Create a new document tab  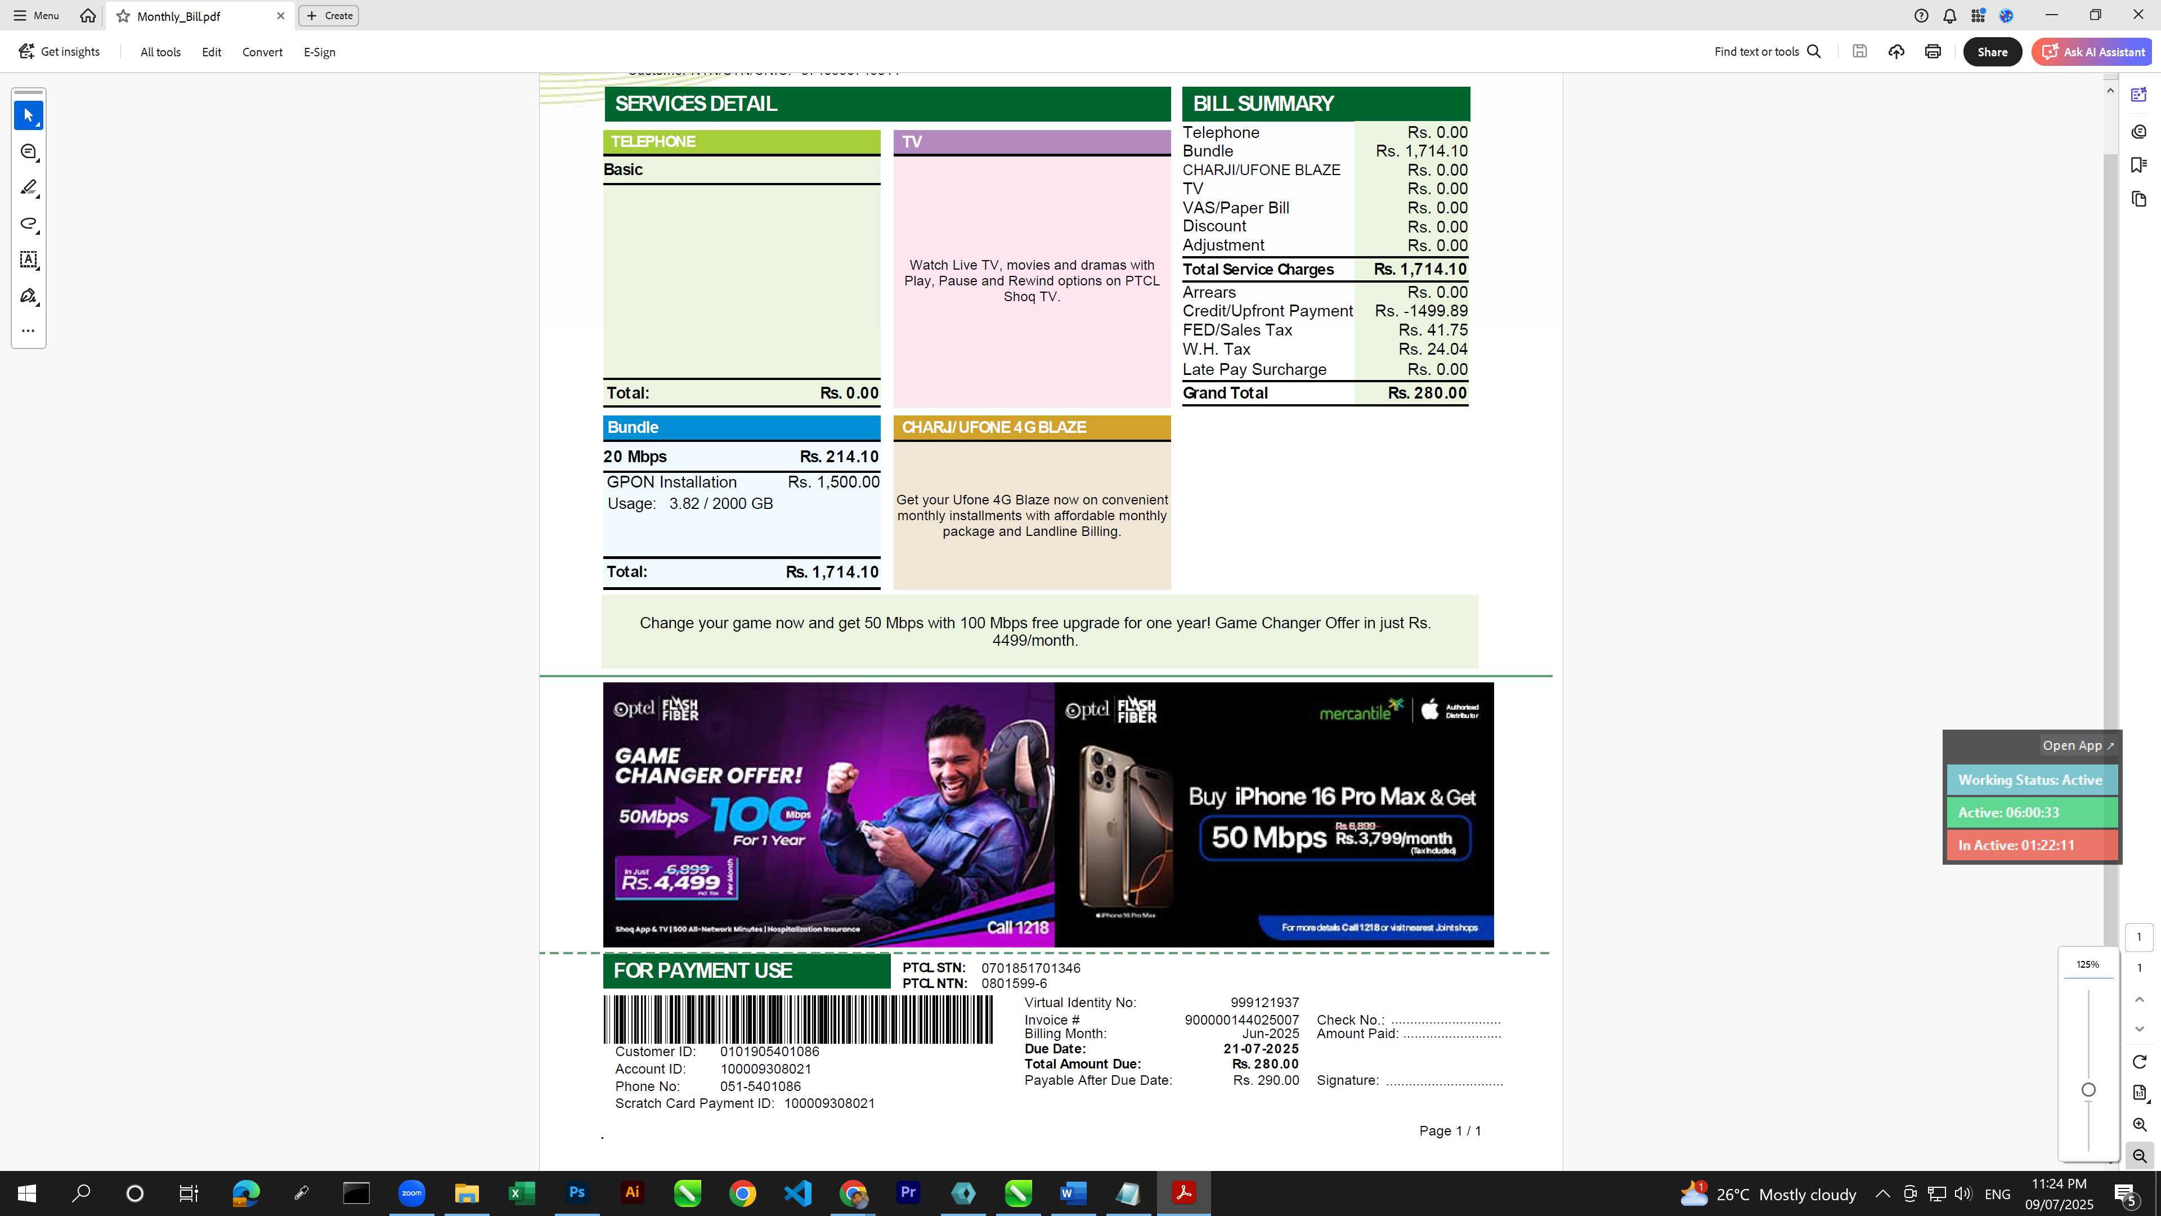click(x=329, y=16)
